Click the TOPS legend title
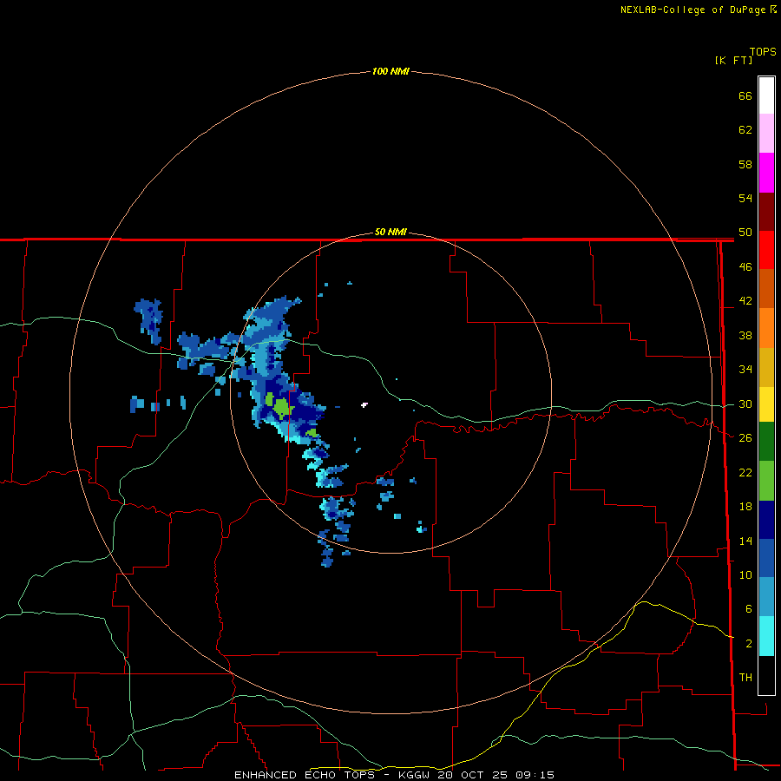Image resolution: width=781 pixels, height=781 pixels. coord(763,51)
